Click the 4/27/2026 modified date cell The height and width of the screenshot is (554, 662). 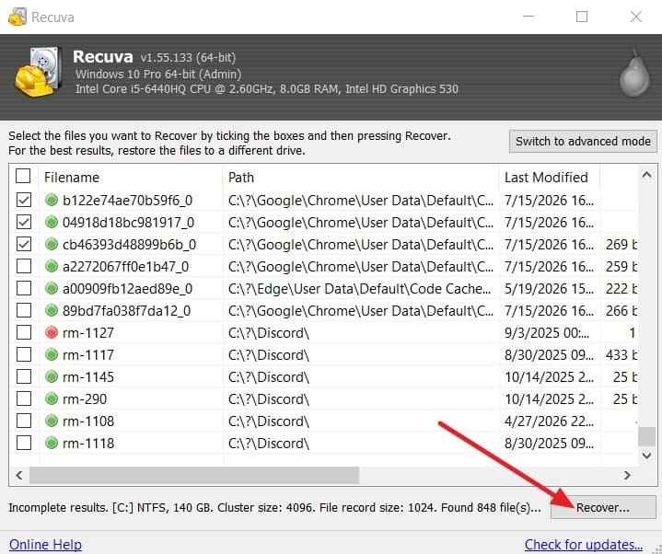tap(549, 421)
